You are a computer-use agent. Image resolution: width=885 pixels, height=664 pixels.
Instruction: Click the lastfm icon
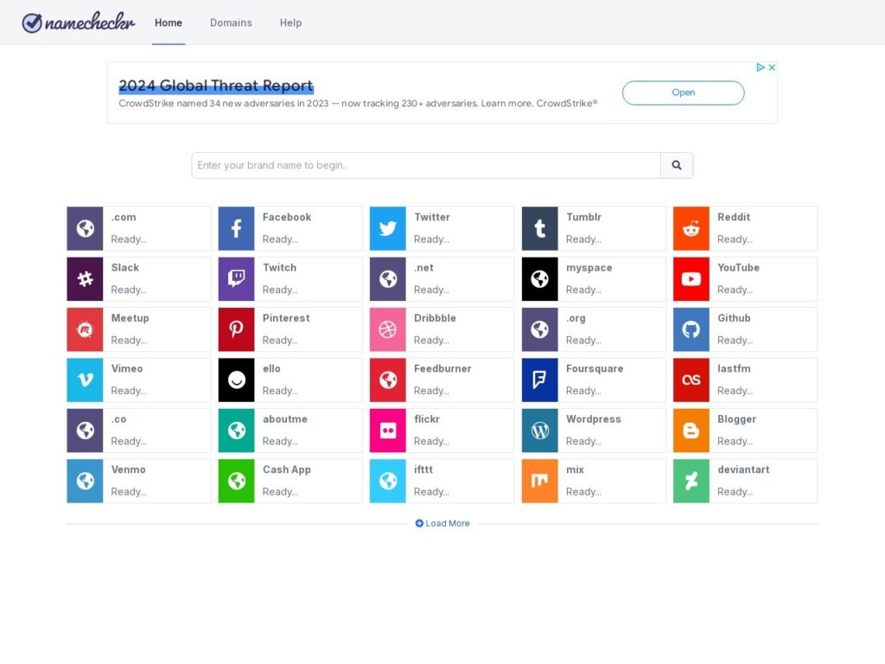click(691, 380)
